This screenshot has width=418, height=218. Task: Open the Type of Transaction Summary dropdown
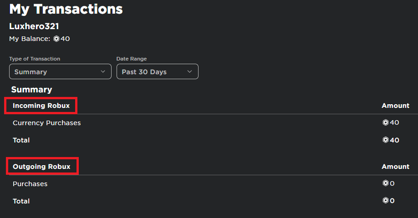[60, 72]
